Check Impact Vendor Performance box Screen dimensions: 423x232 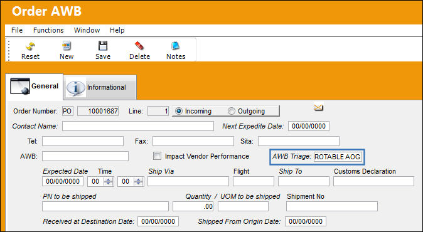point(157,156)
